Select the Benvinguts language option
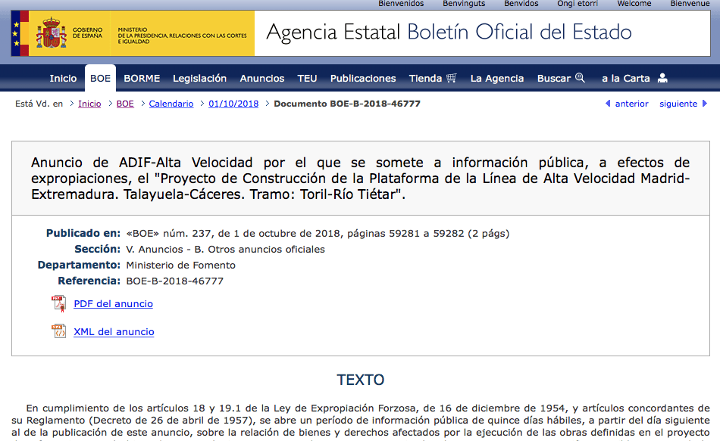Viewport: 720px width, 441px height. (464, 4)
